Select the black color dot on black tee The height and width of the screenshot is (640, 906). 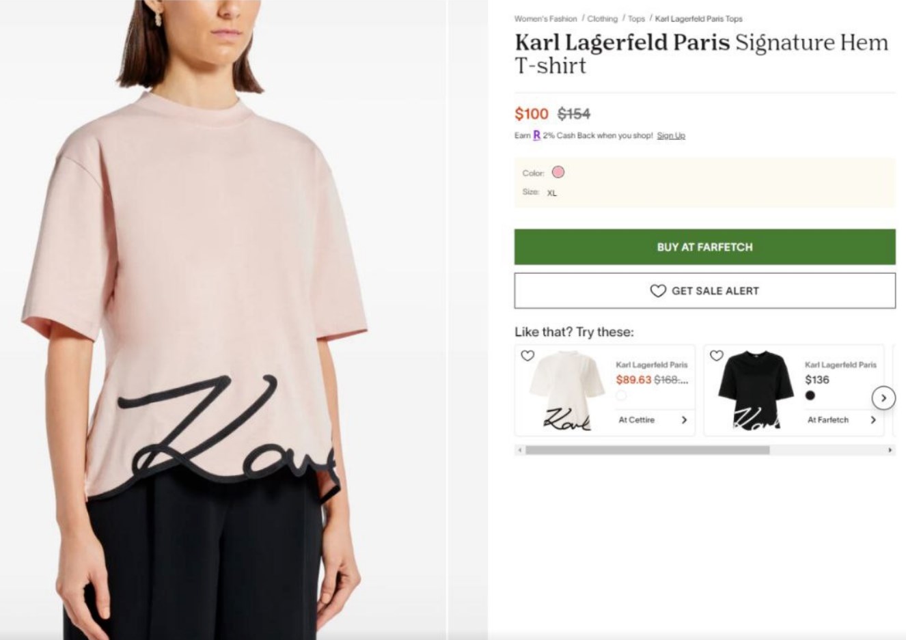(810, 395)
